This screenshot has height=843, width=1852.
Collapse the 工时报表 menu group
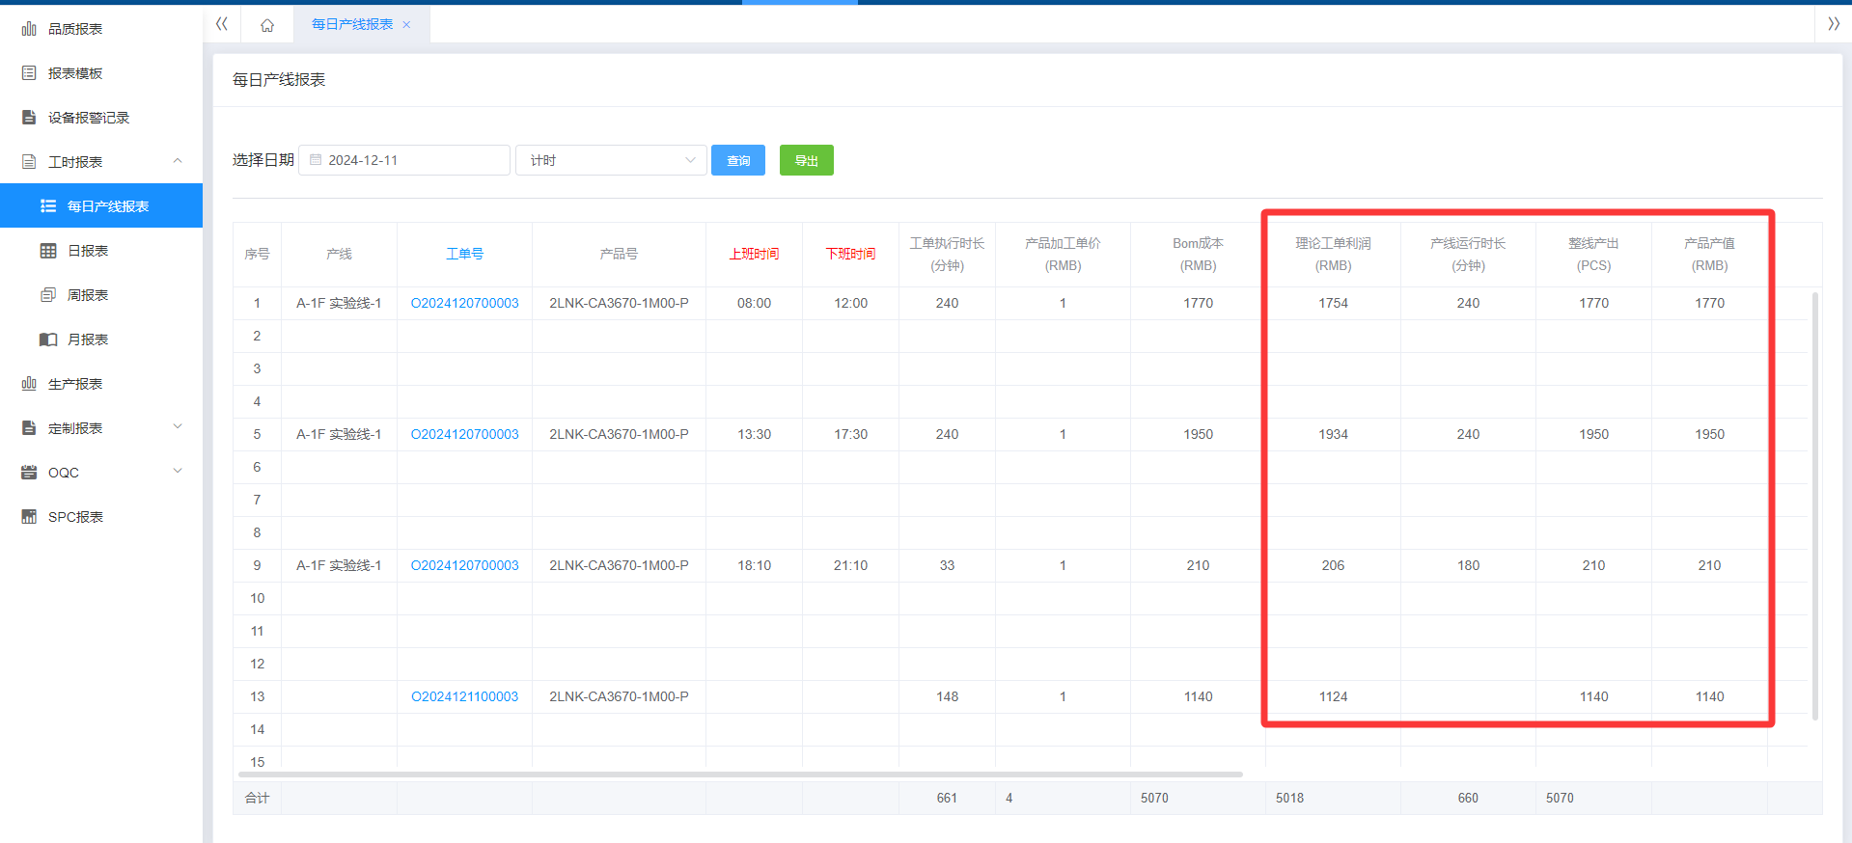(178, 161)
